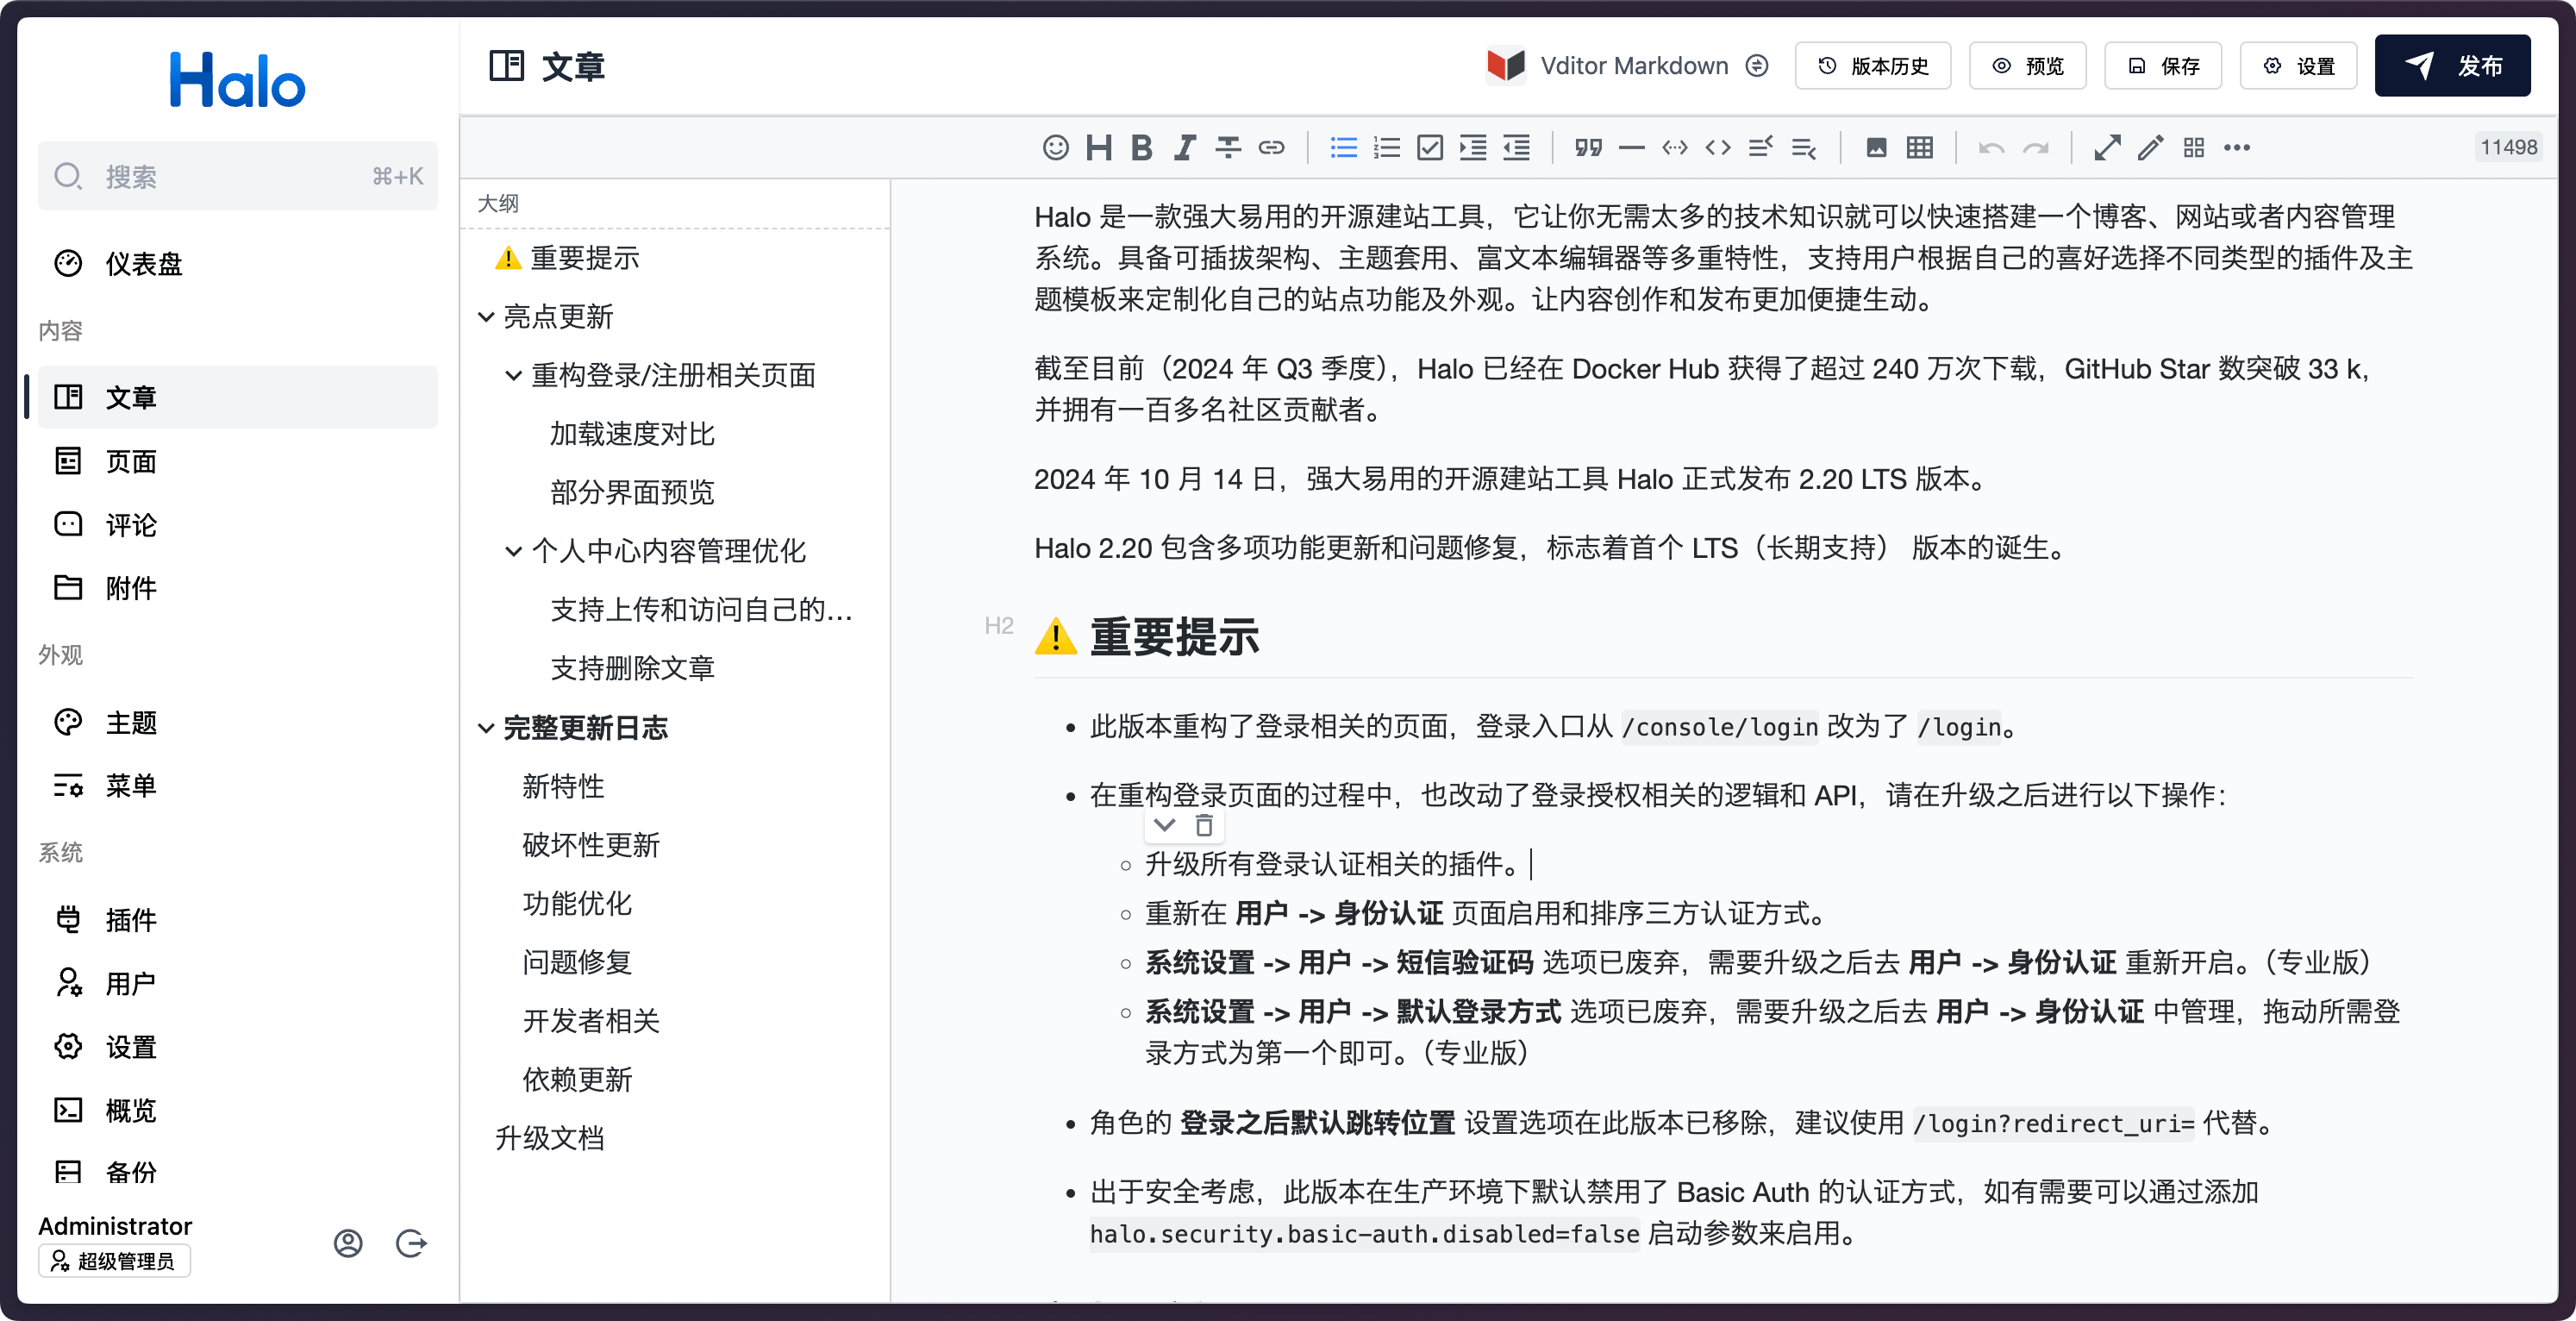
Task: Collapse the 亮点更新 outline section
Action: click(486, 317)
